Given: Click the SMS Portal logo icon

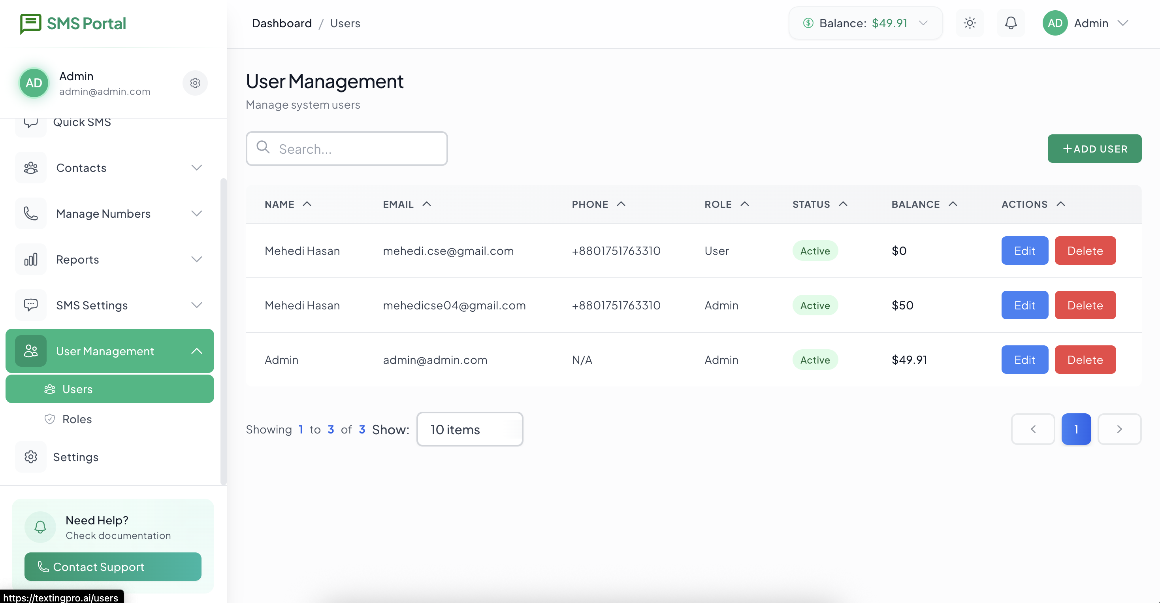Looking at the screenshot, I should [x=31, y=23].
